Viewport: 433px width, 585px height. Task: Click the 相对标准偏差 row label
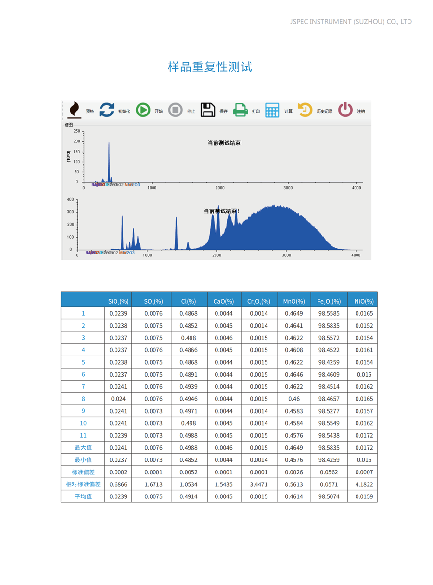83,484
